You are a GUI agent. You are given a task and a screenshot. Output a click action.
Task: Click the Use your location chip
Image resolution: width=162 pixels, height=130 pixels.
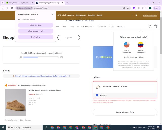coord(24,8)
